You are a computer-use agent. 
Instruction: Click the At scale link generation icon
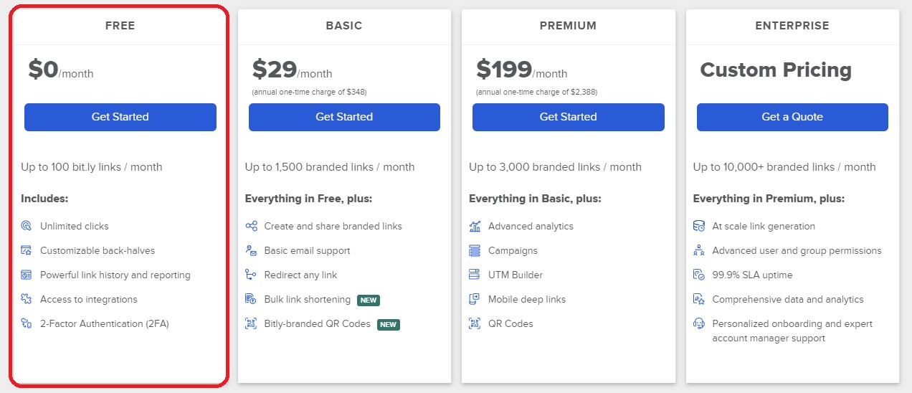[x=699, y=226]
